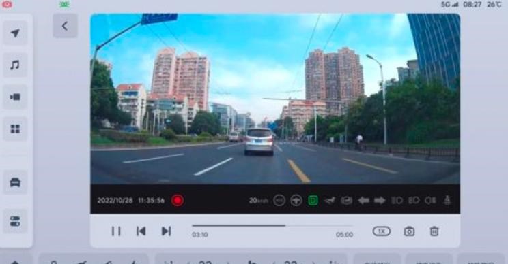The height and width of the screenshot is (264, 508).
Task: Capture a snapshot with the camera icon
Action: click(409, 231)
